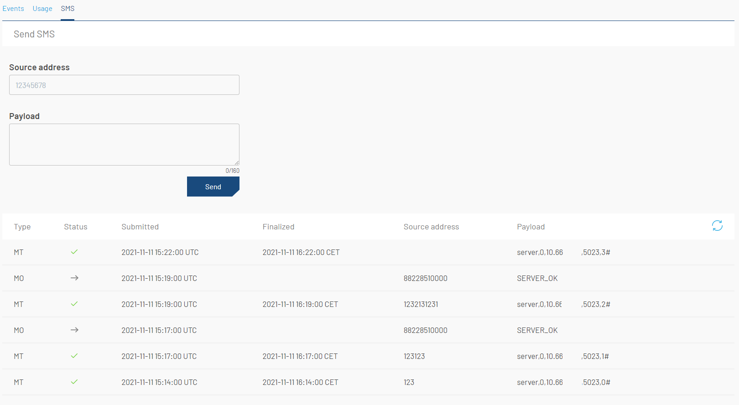This screenshot has height=405, width=739.
Task: Select submitted time 2021-11-11 15:22:00 UTC
Action: pyautogui.click(x=160, y=252)
